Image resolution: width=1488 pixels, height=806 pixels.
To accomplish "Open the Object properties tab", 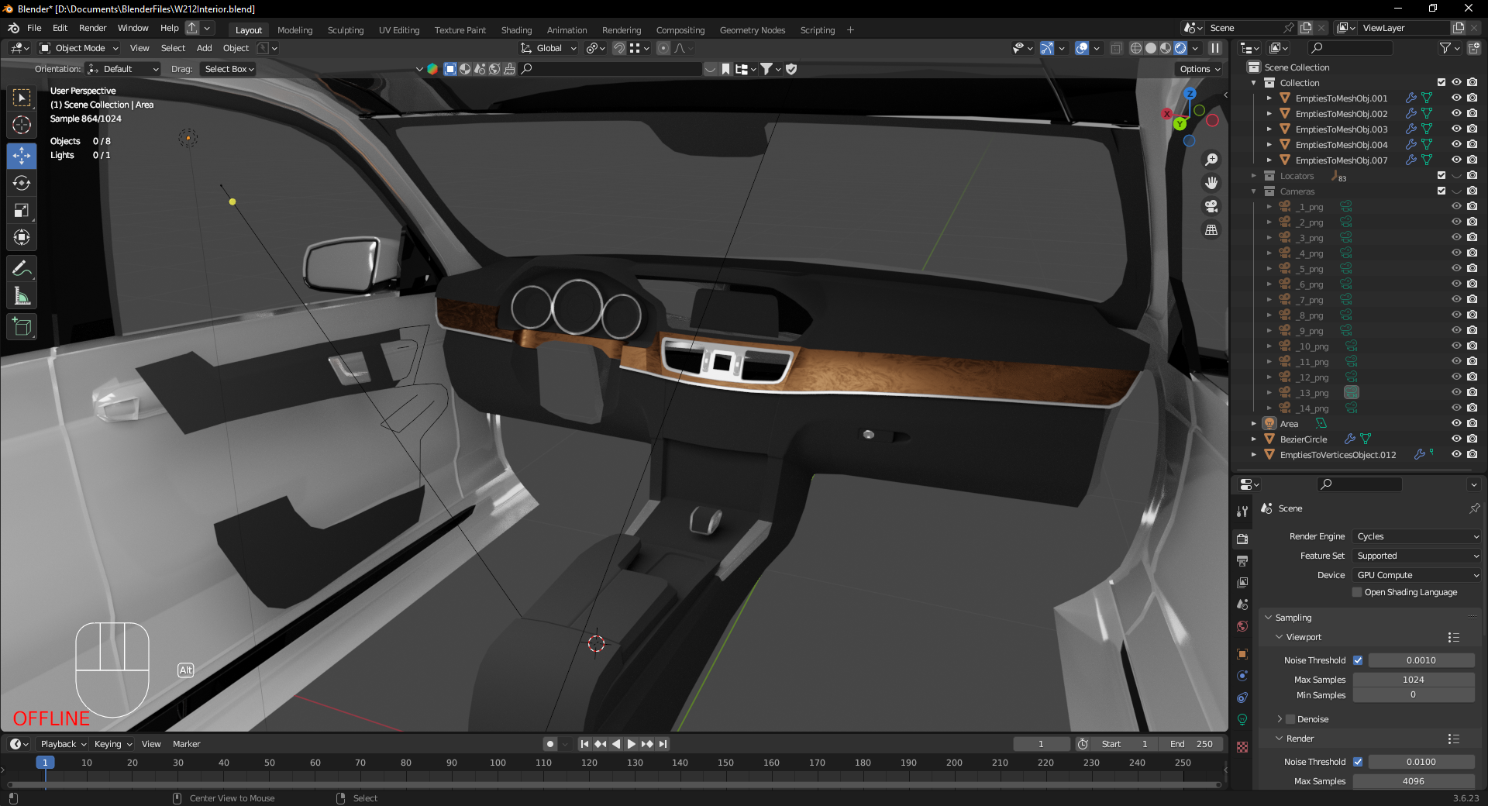I will pyautogui.click(x=1242, y=654).
